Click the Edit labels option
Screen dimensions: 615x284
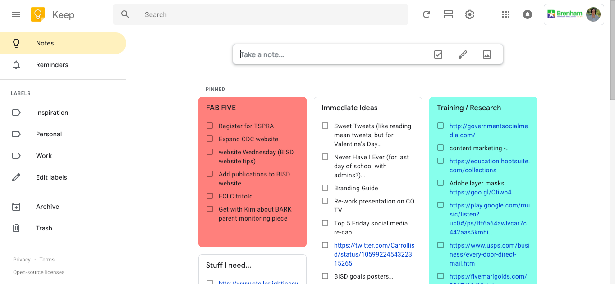point(51,177)
